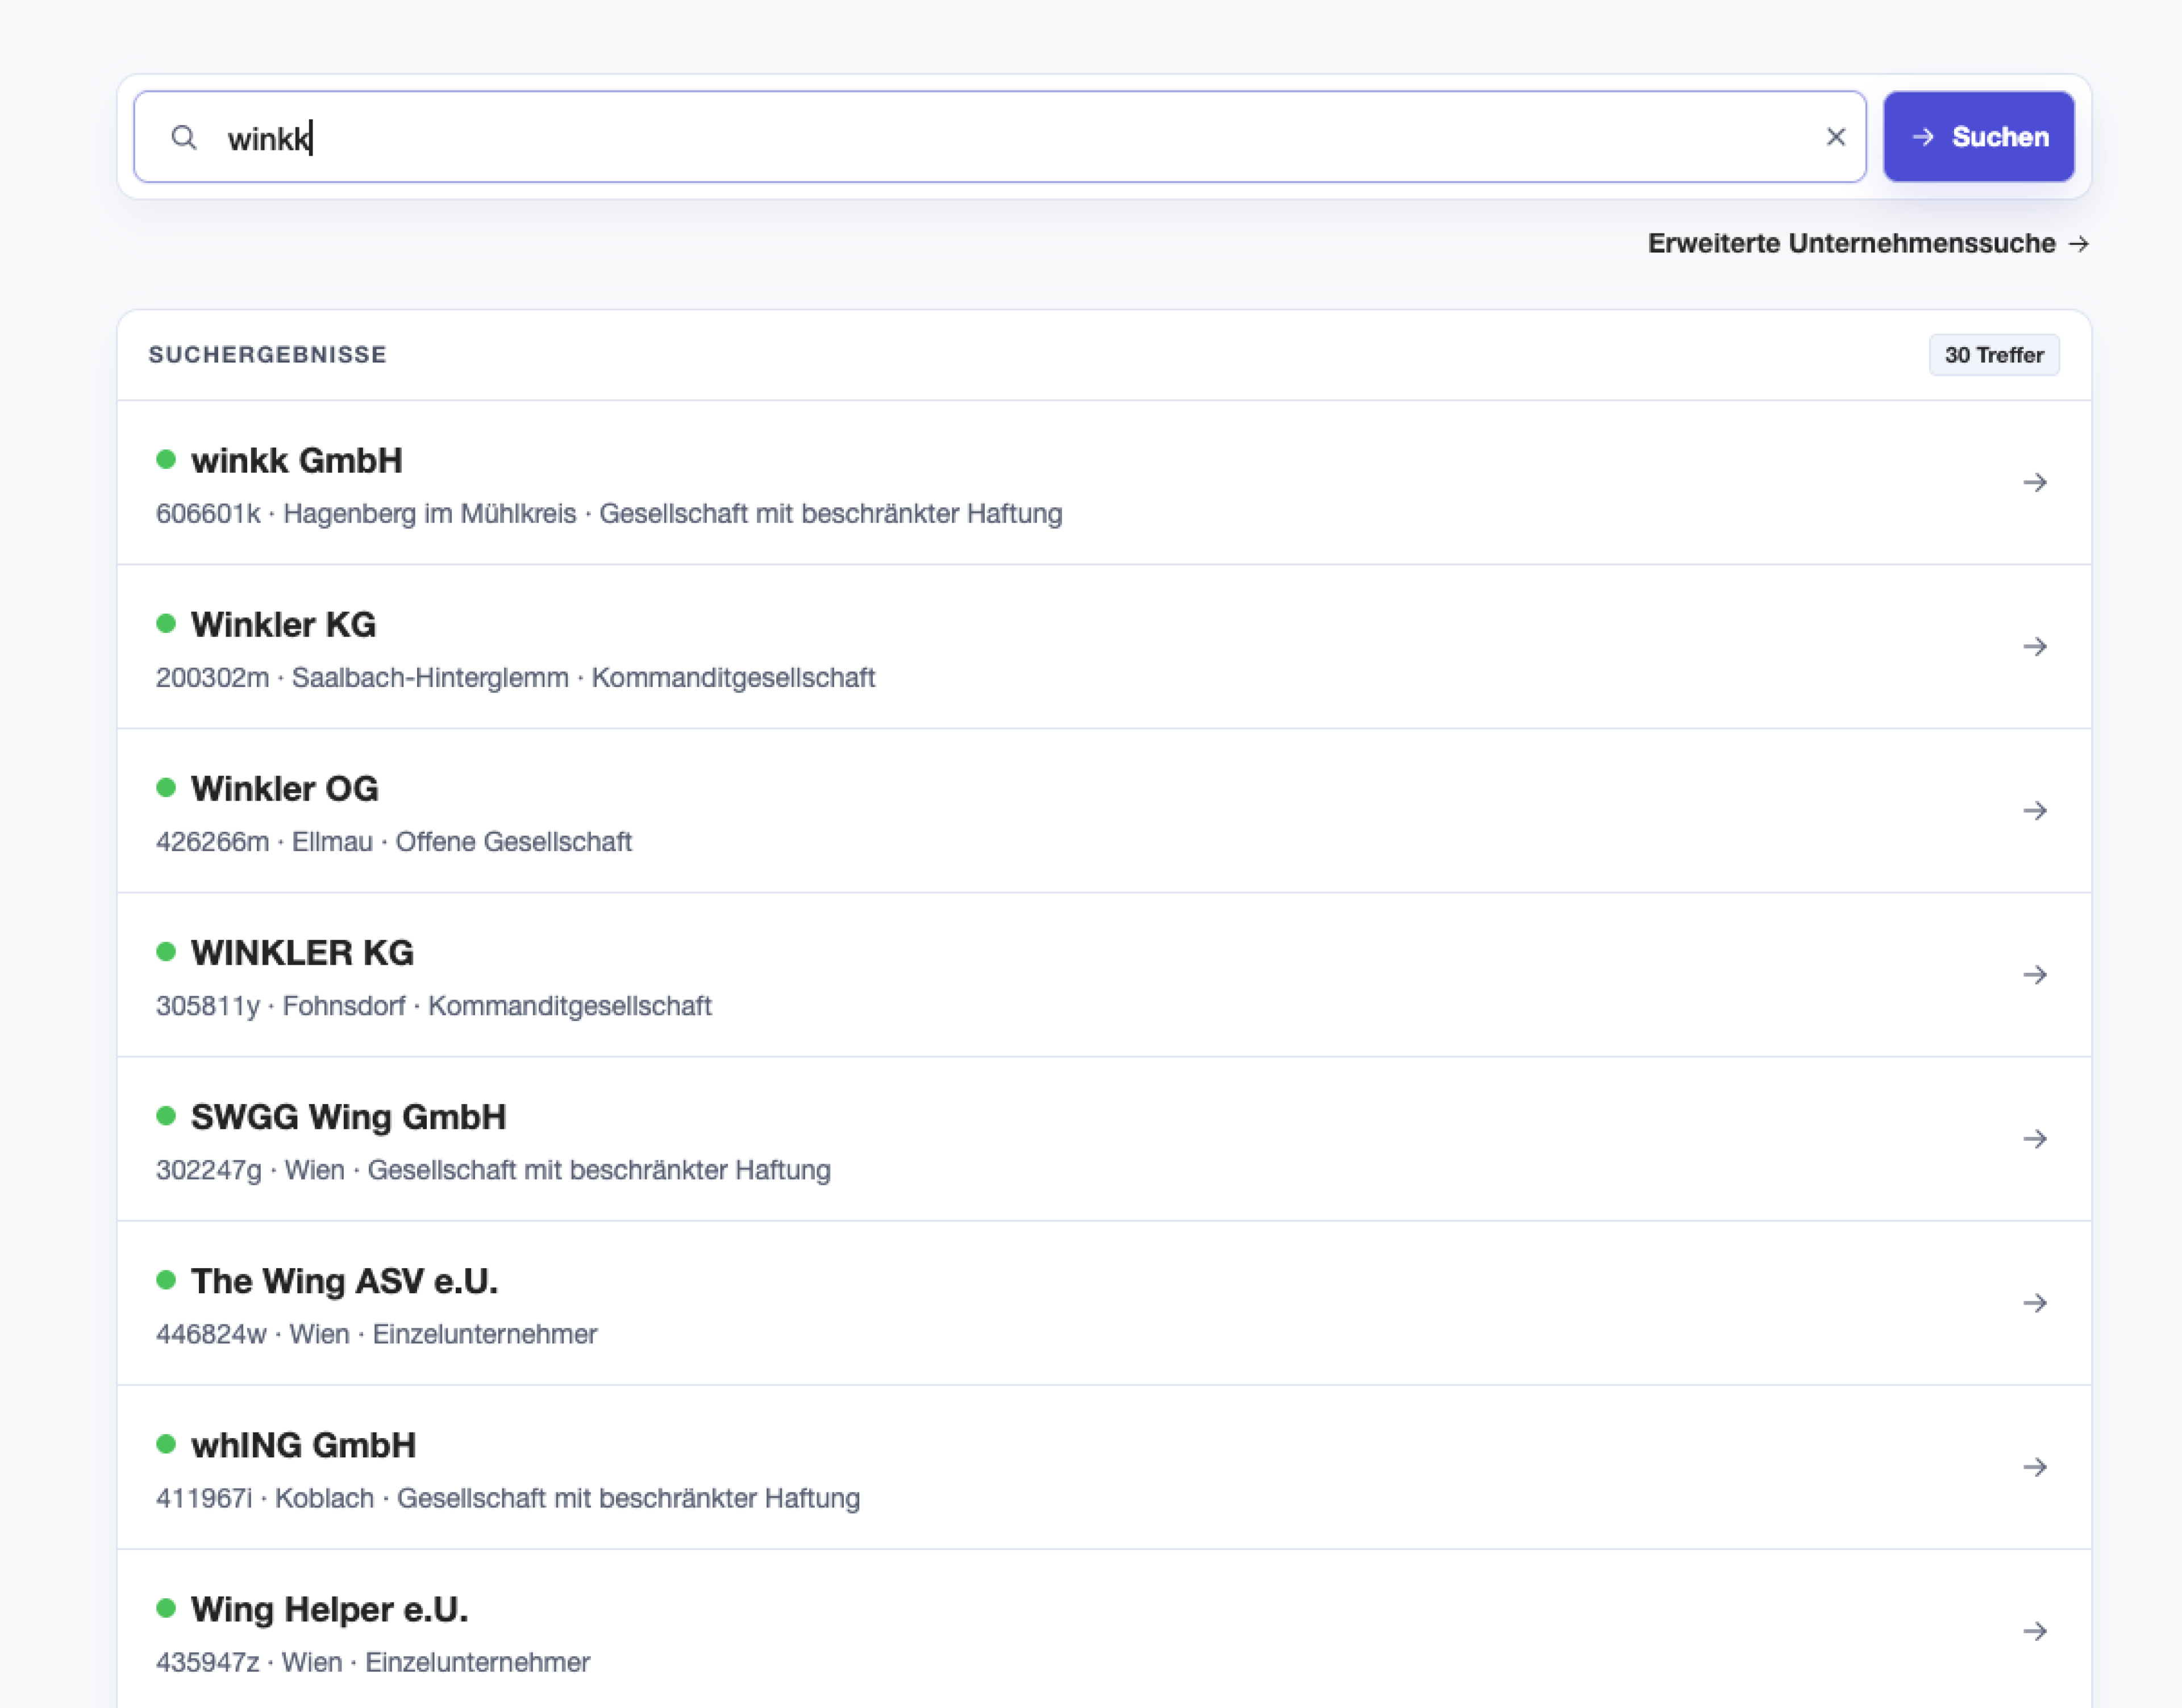
Task: Click green status dot beside Wing Helper e.U.
Action: click(x=166, y=1608)
